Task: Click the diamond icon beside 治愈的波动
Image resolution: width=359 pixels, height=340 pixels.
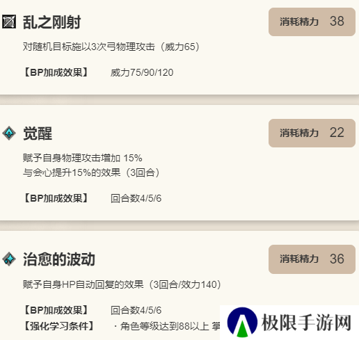Action: click(9, 259)
